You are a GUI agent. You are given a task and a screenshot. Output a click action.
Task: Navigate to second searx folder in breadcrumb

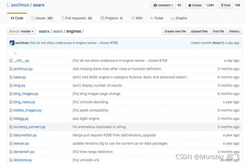[58, 32]
